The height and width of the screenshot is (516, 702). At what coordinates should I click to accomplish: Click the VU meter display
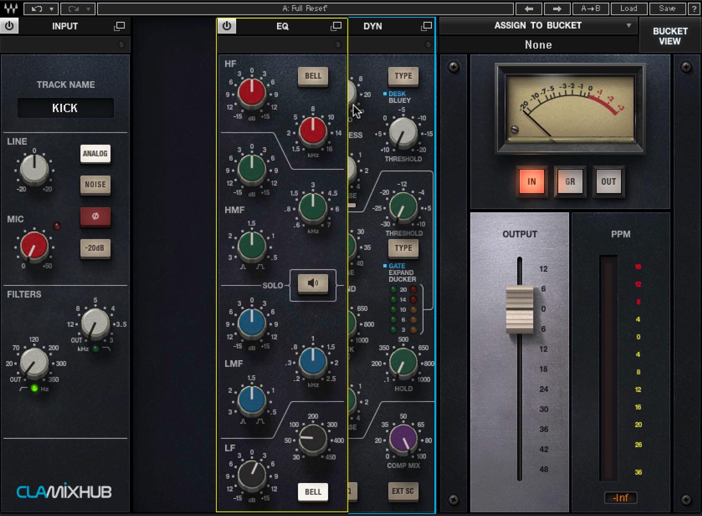(570, 109)
